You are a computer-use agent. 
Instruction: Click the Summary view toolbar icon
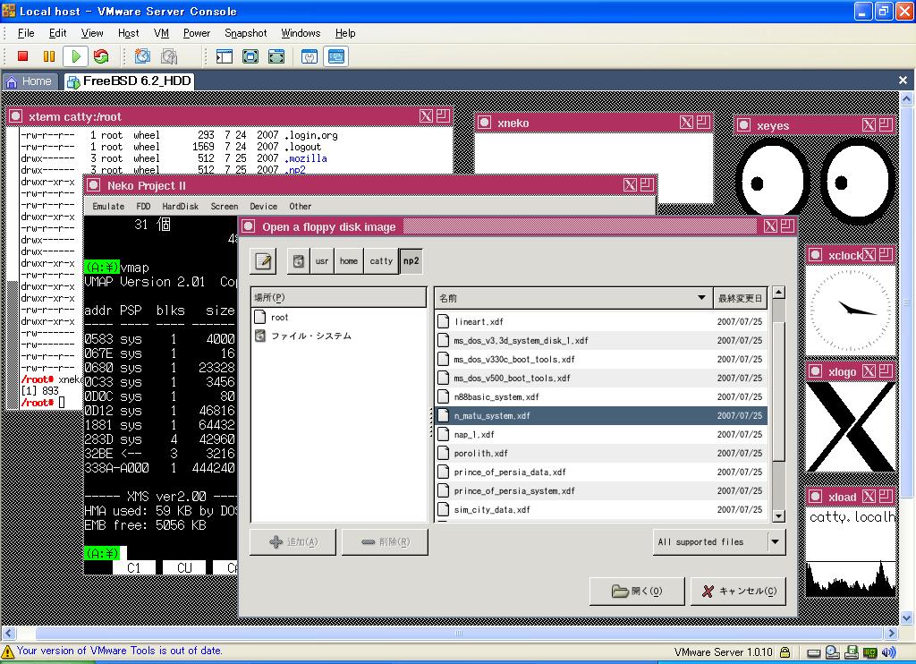click(x=310, y=56)
